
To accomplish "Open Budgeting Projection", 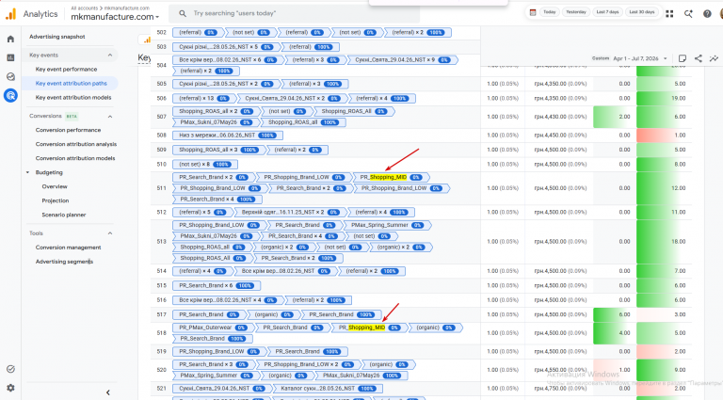I will tap(56, 200).
